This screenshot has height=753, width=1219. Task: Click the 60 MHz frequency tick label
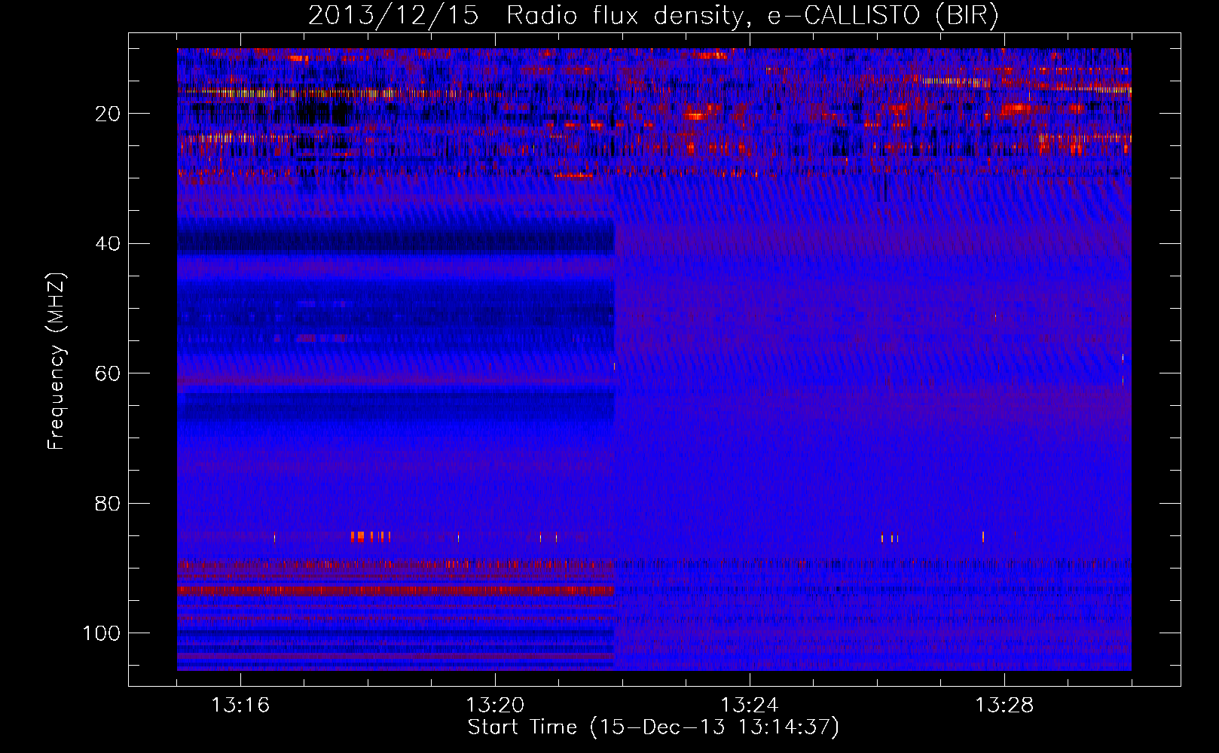coord(108,374)
